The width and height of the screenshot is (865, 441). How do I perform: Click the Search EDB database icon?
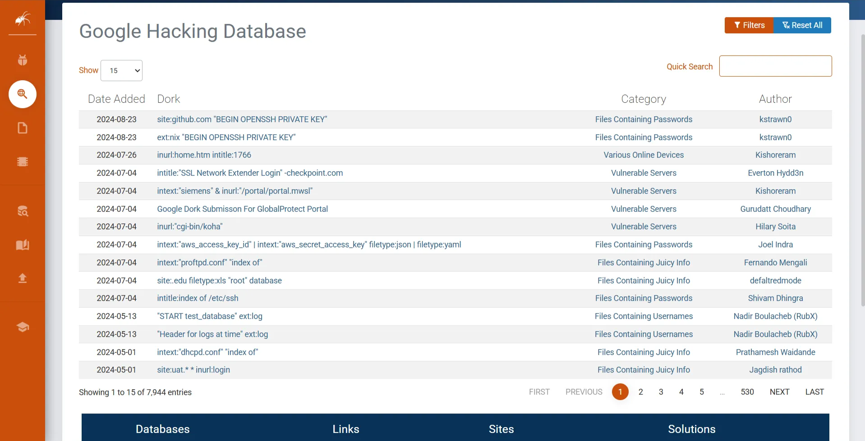[22, 211]
